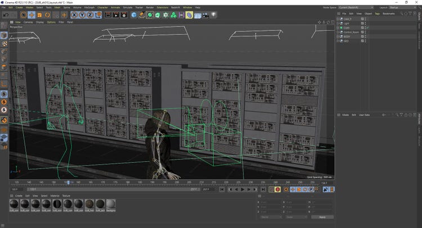Select the Rotate tool icon
Image resolution: width=422 pixels, height=228 pixels.
pyautogui.click(x=48, y=15)
